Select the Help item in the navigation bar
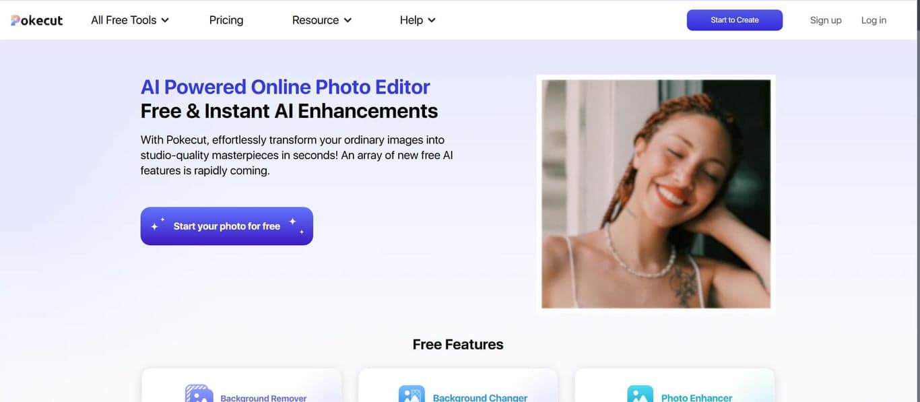The width and height of the screenshot is (920, 402). point(410,20)
